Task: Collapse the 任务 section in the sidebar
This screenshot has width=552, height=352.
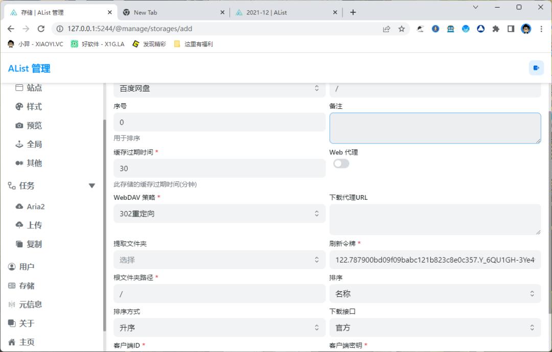Action: (91, 186)
